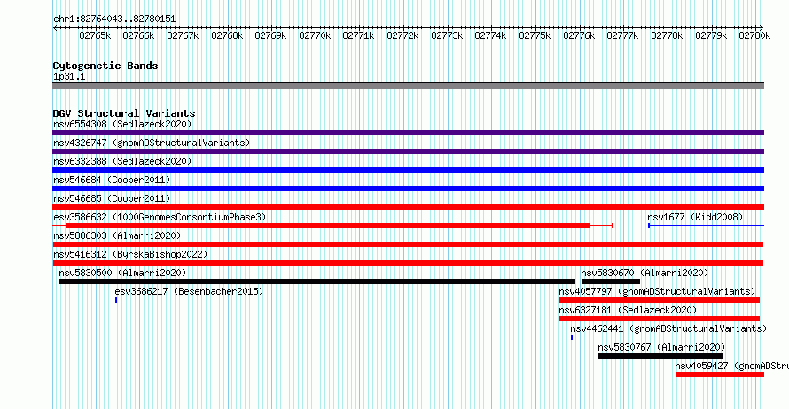This screenshot has width=789, height=409.
Task: Open esv3586632 (1000GenomesConsortiumPhase3) label
Action: 160,217
